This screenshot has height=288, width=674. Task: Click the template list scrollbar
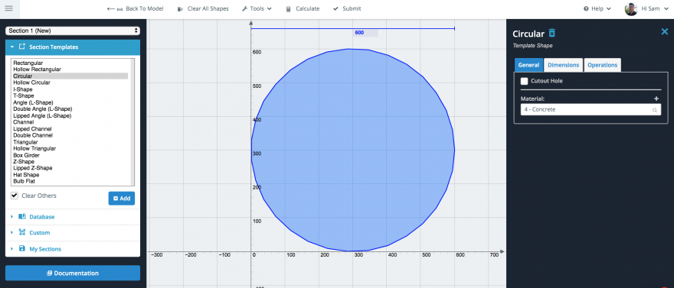tap(132, 122)
